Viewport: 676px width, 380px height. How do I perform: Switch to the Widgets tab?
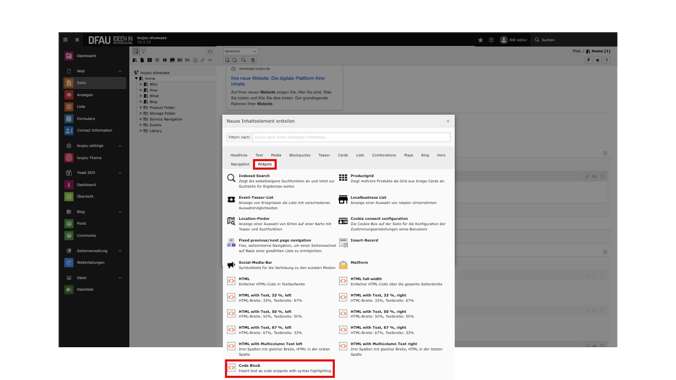tap(264, 164)
